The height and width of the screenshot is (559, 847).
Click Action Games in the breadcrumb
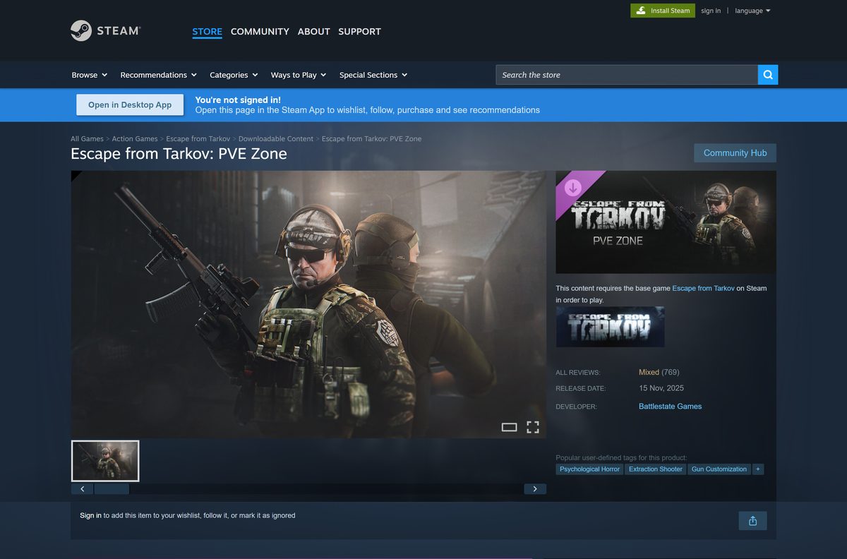[135, 139]
